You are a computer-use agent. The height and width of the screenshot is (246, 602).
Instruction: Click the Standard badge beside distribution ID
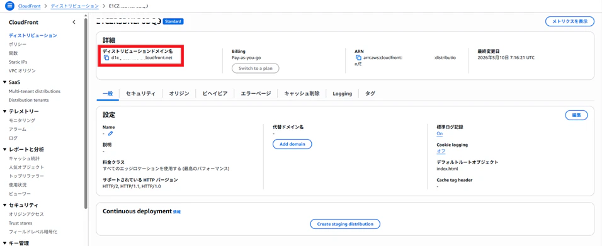pyautogui.click(x=173, y=21)
